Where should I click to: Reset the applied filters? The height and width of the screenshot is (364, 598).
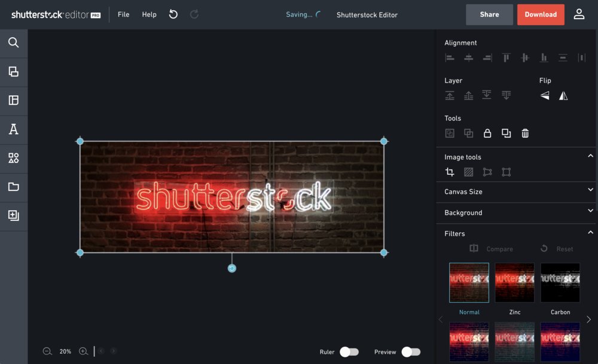tap(557, 248)
